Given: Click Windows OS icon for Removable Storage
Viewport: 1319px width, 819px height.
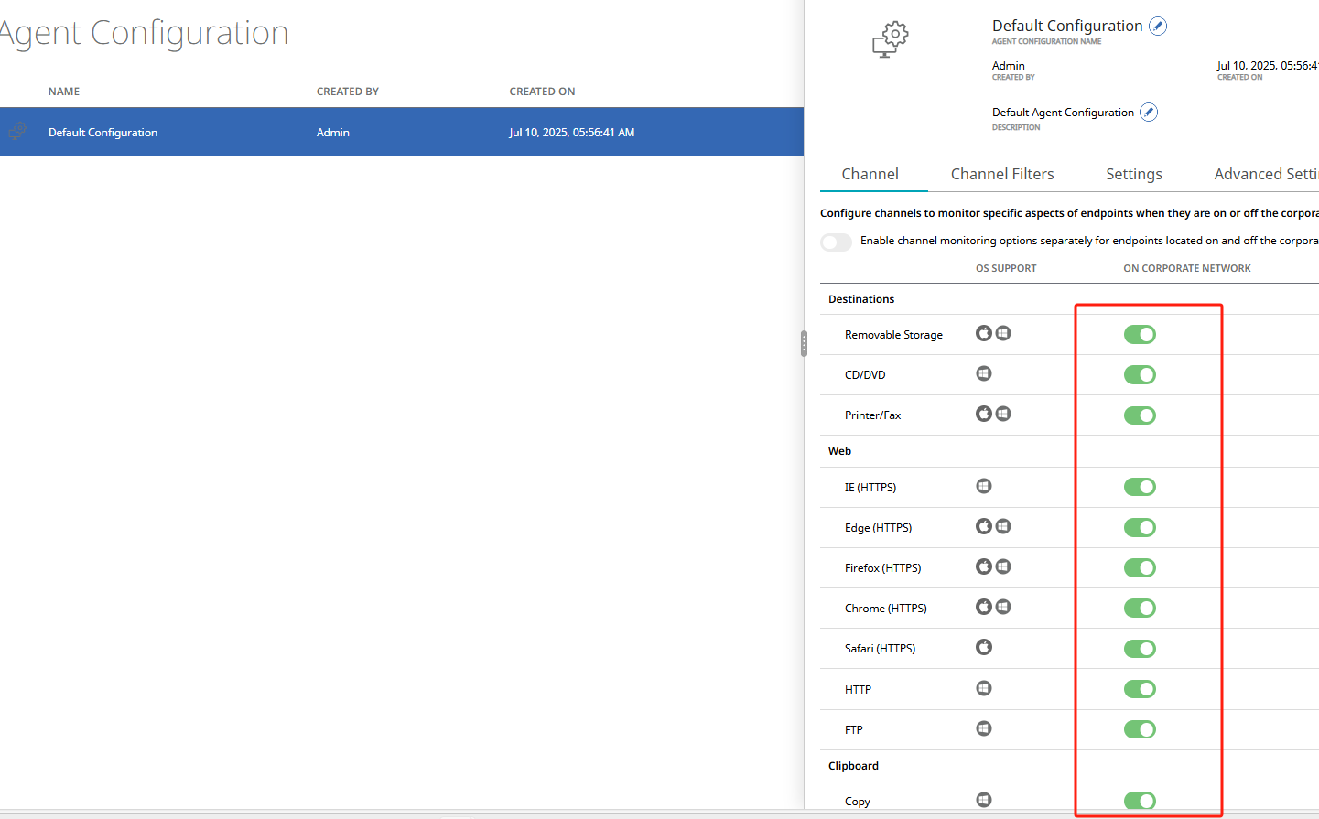Looking at the screenshot, I should point(1003,333).
